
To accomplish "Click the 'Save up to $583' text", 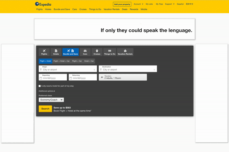I will pyautogui.click(x=62, y=108).
